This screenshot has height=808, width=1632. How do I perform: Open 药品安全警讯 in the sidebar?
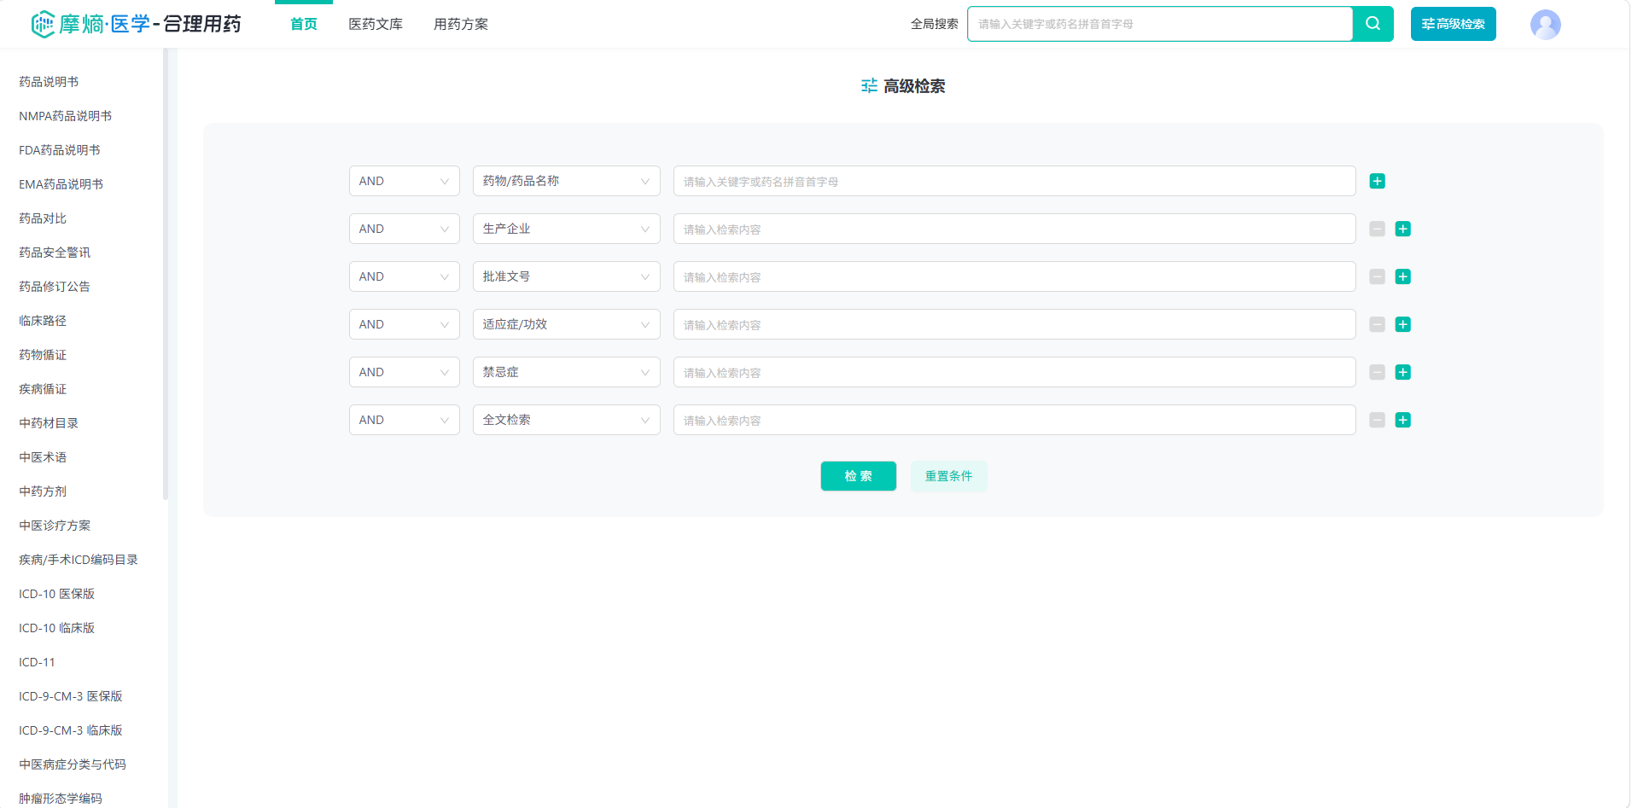(55, 253)
